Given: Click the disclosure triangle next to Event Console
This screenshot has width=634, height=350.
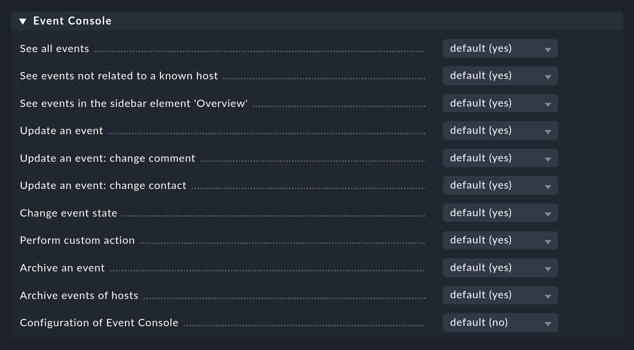Looking at the screenshot, I should pyautogui.click(x=23, y=21).
